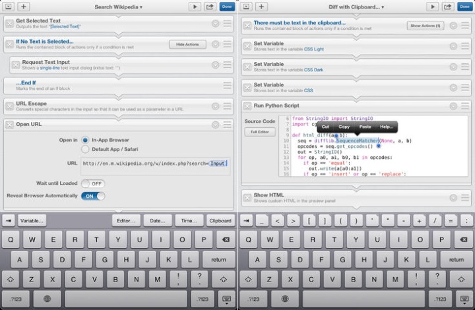Image resolution: width=475 pixels, height=310 pixels.
Task: Grab the reorder handle of Set Variable CSS
Action: tap(465, 88)
